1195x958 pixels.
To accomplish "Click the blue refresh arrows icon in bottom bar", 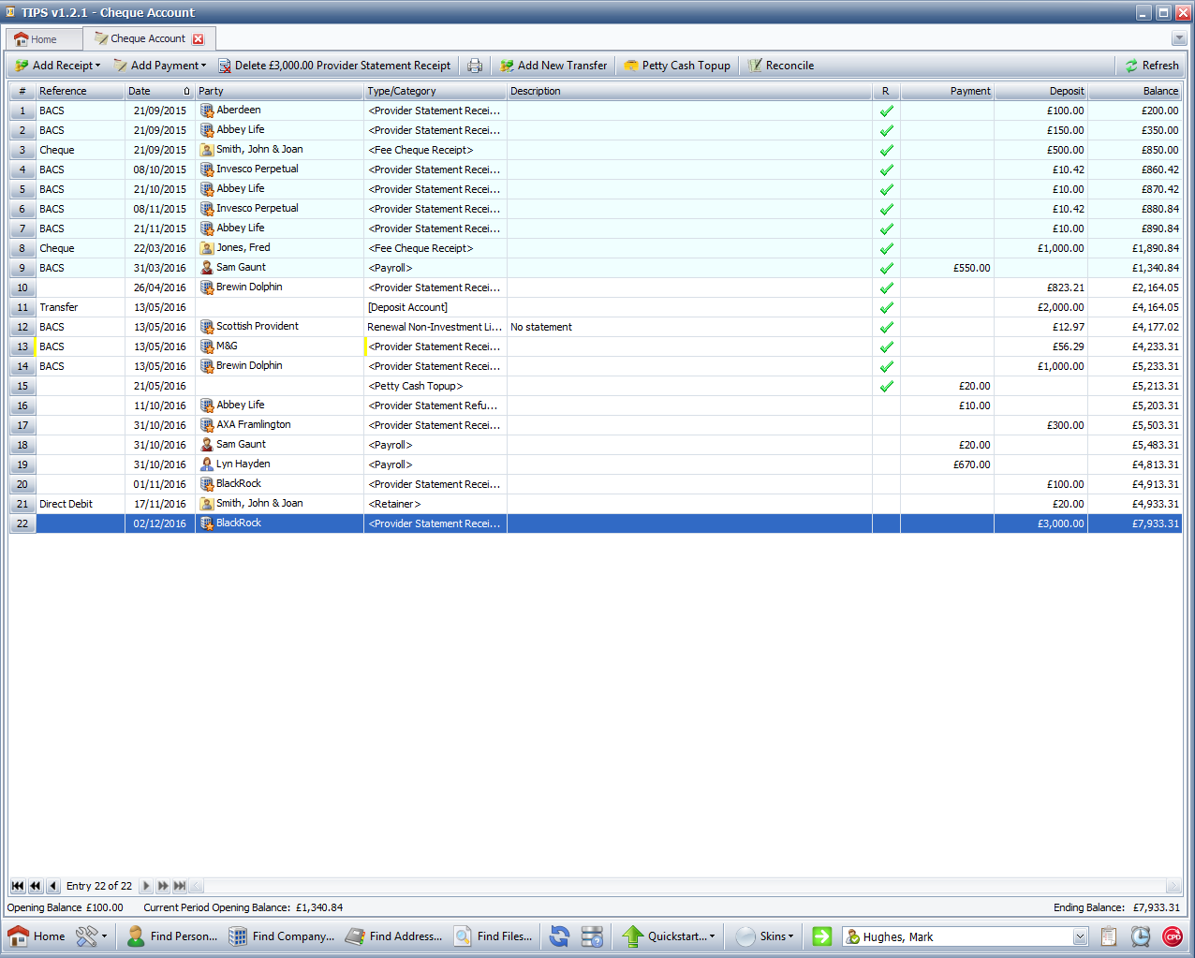I will pyautogui.click(x=559, y=936).
